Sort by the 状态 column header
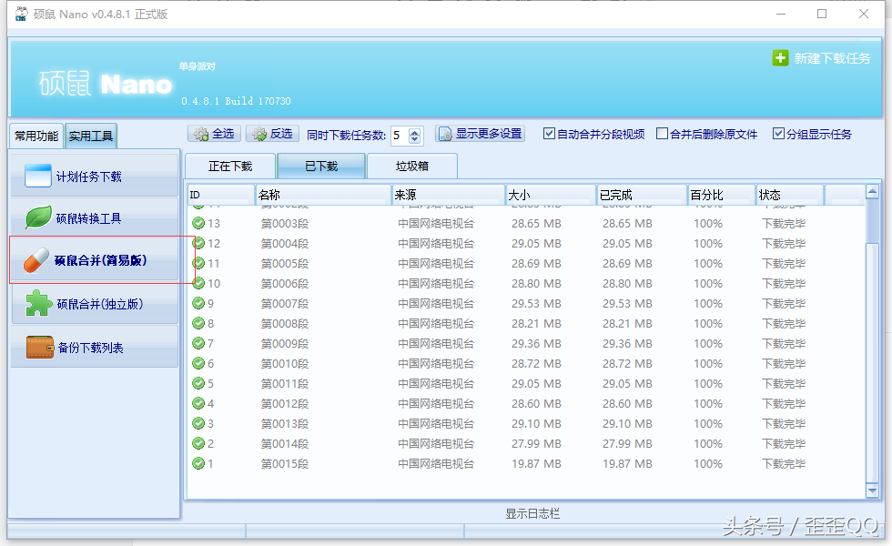Viewport: 892px width, 546px height. pos(790,195)
